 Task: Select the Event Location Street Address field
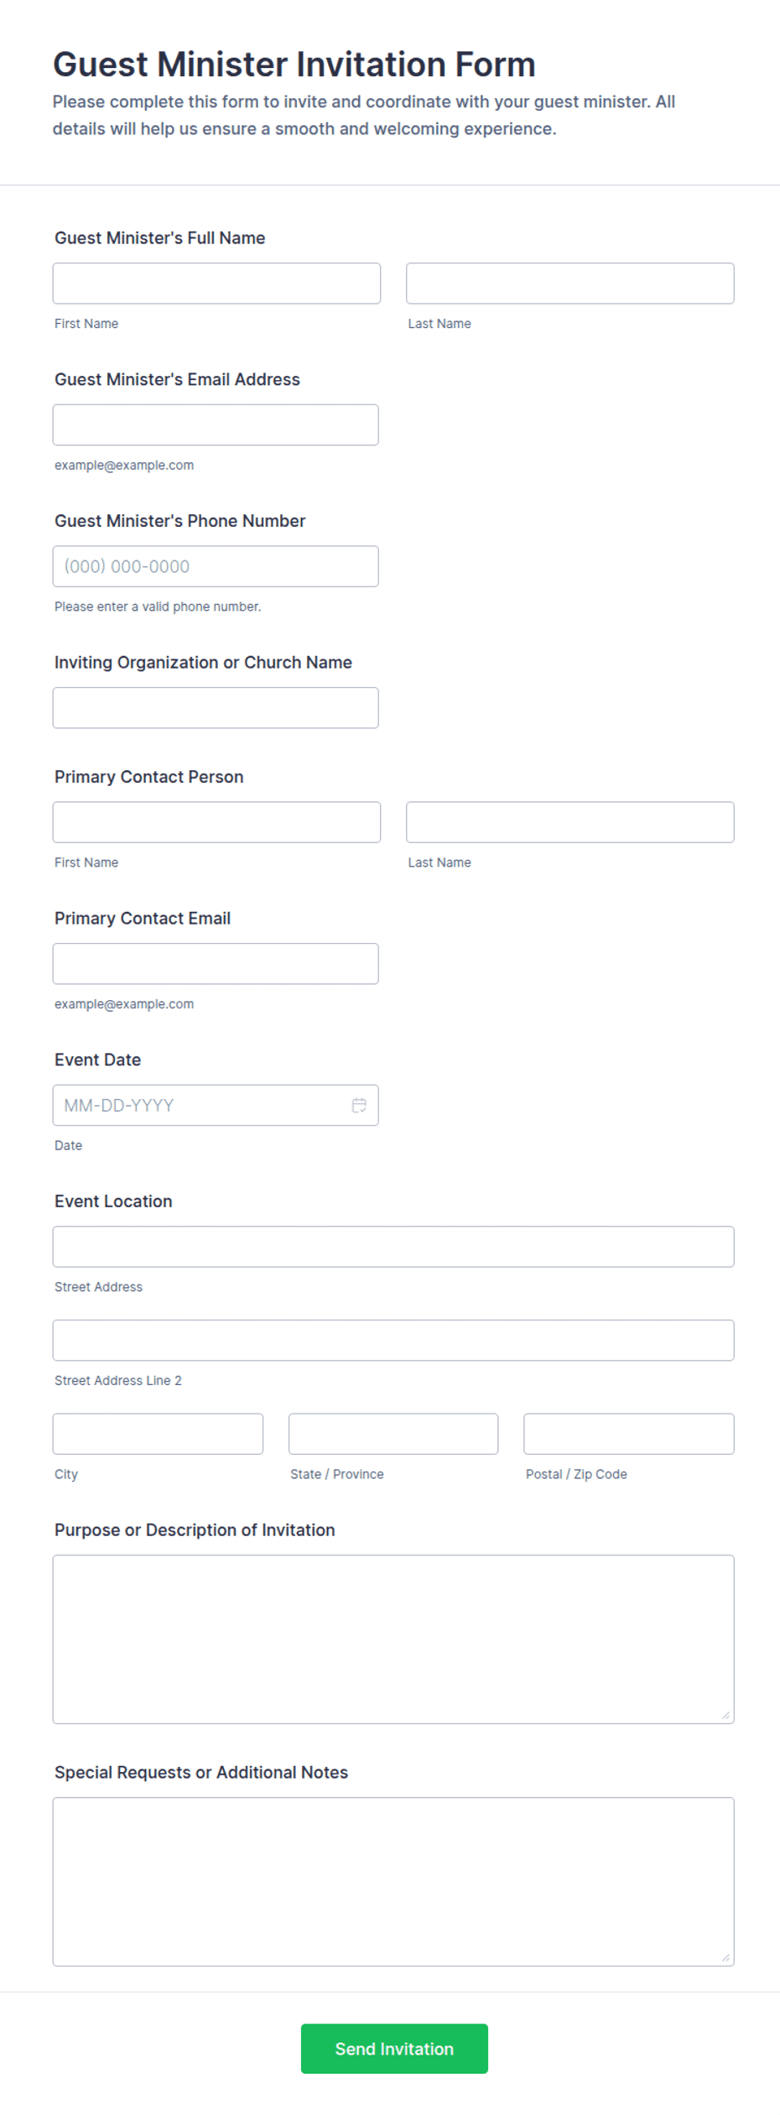[393, 1247]
